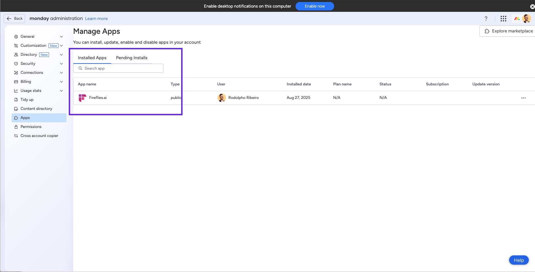Click the Search app input field
This screenshot has height=272, width=535.
[x=121, y=68]
